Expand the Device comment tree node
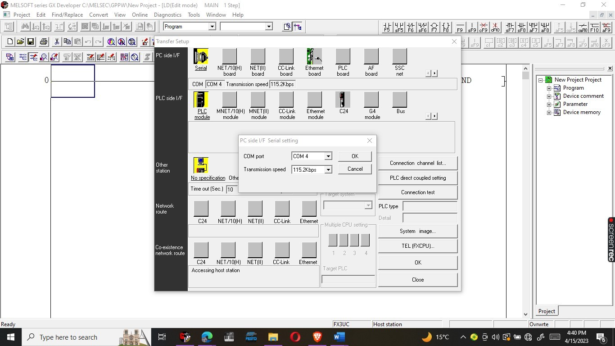Image resolution: width=615 pixels, height=346 pixels. click(549, 96)
